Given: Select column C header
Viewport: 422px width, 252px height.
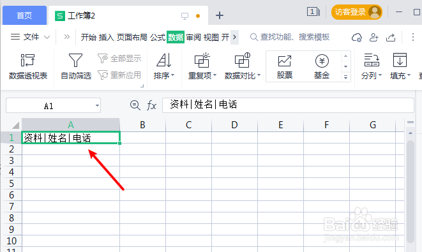Looking at the screenshot, I should coord(189,125).
